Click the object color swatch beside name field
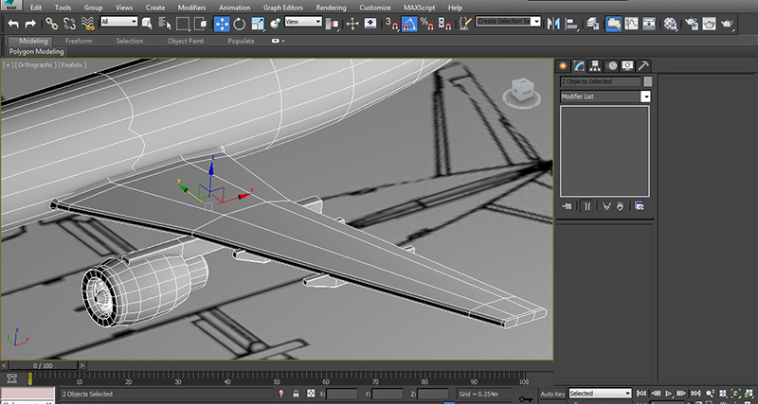Image resolution: width=758 pixels, height=404 pixels. [x=648, y=81]
